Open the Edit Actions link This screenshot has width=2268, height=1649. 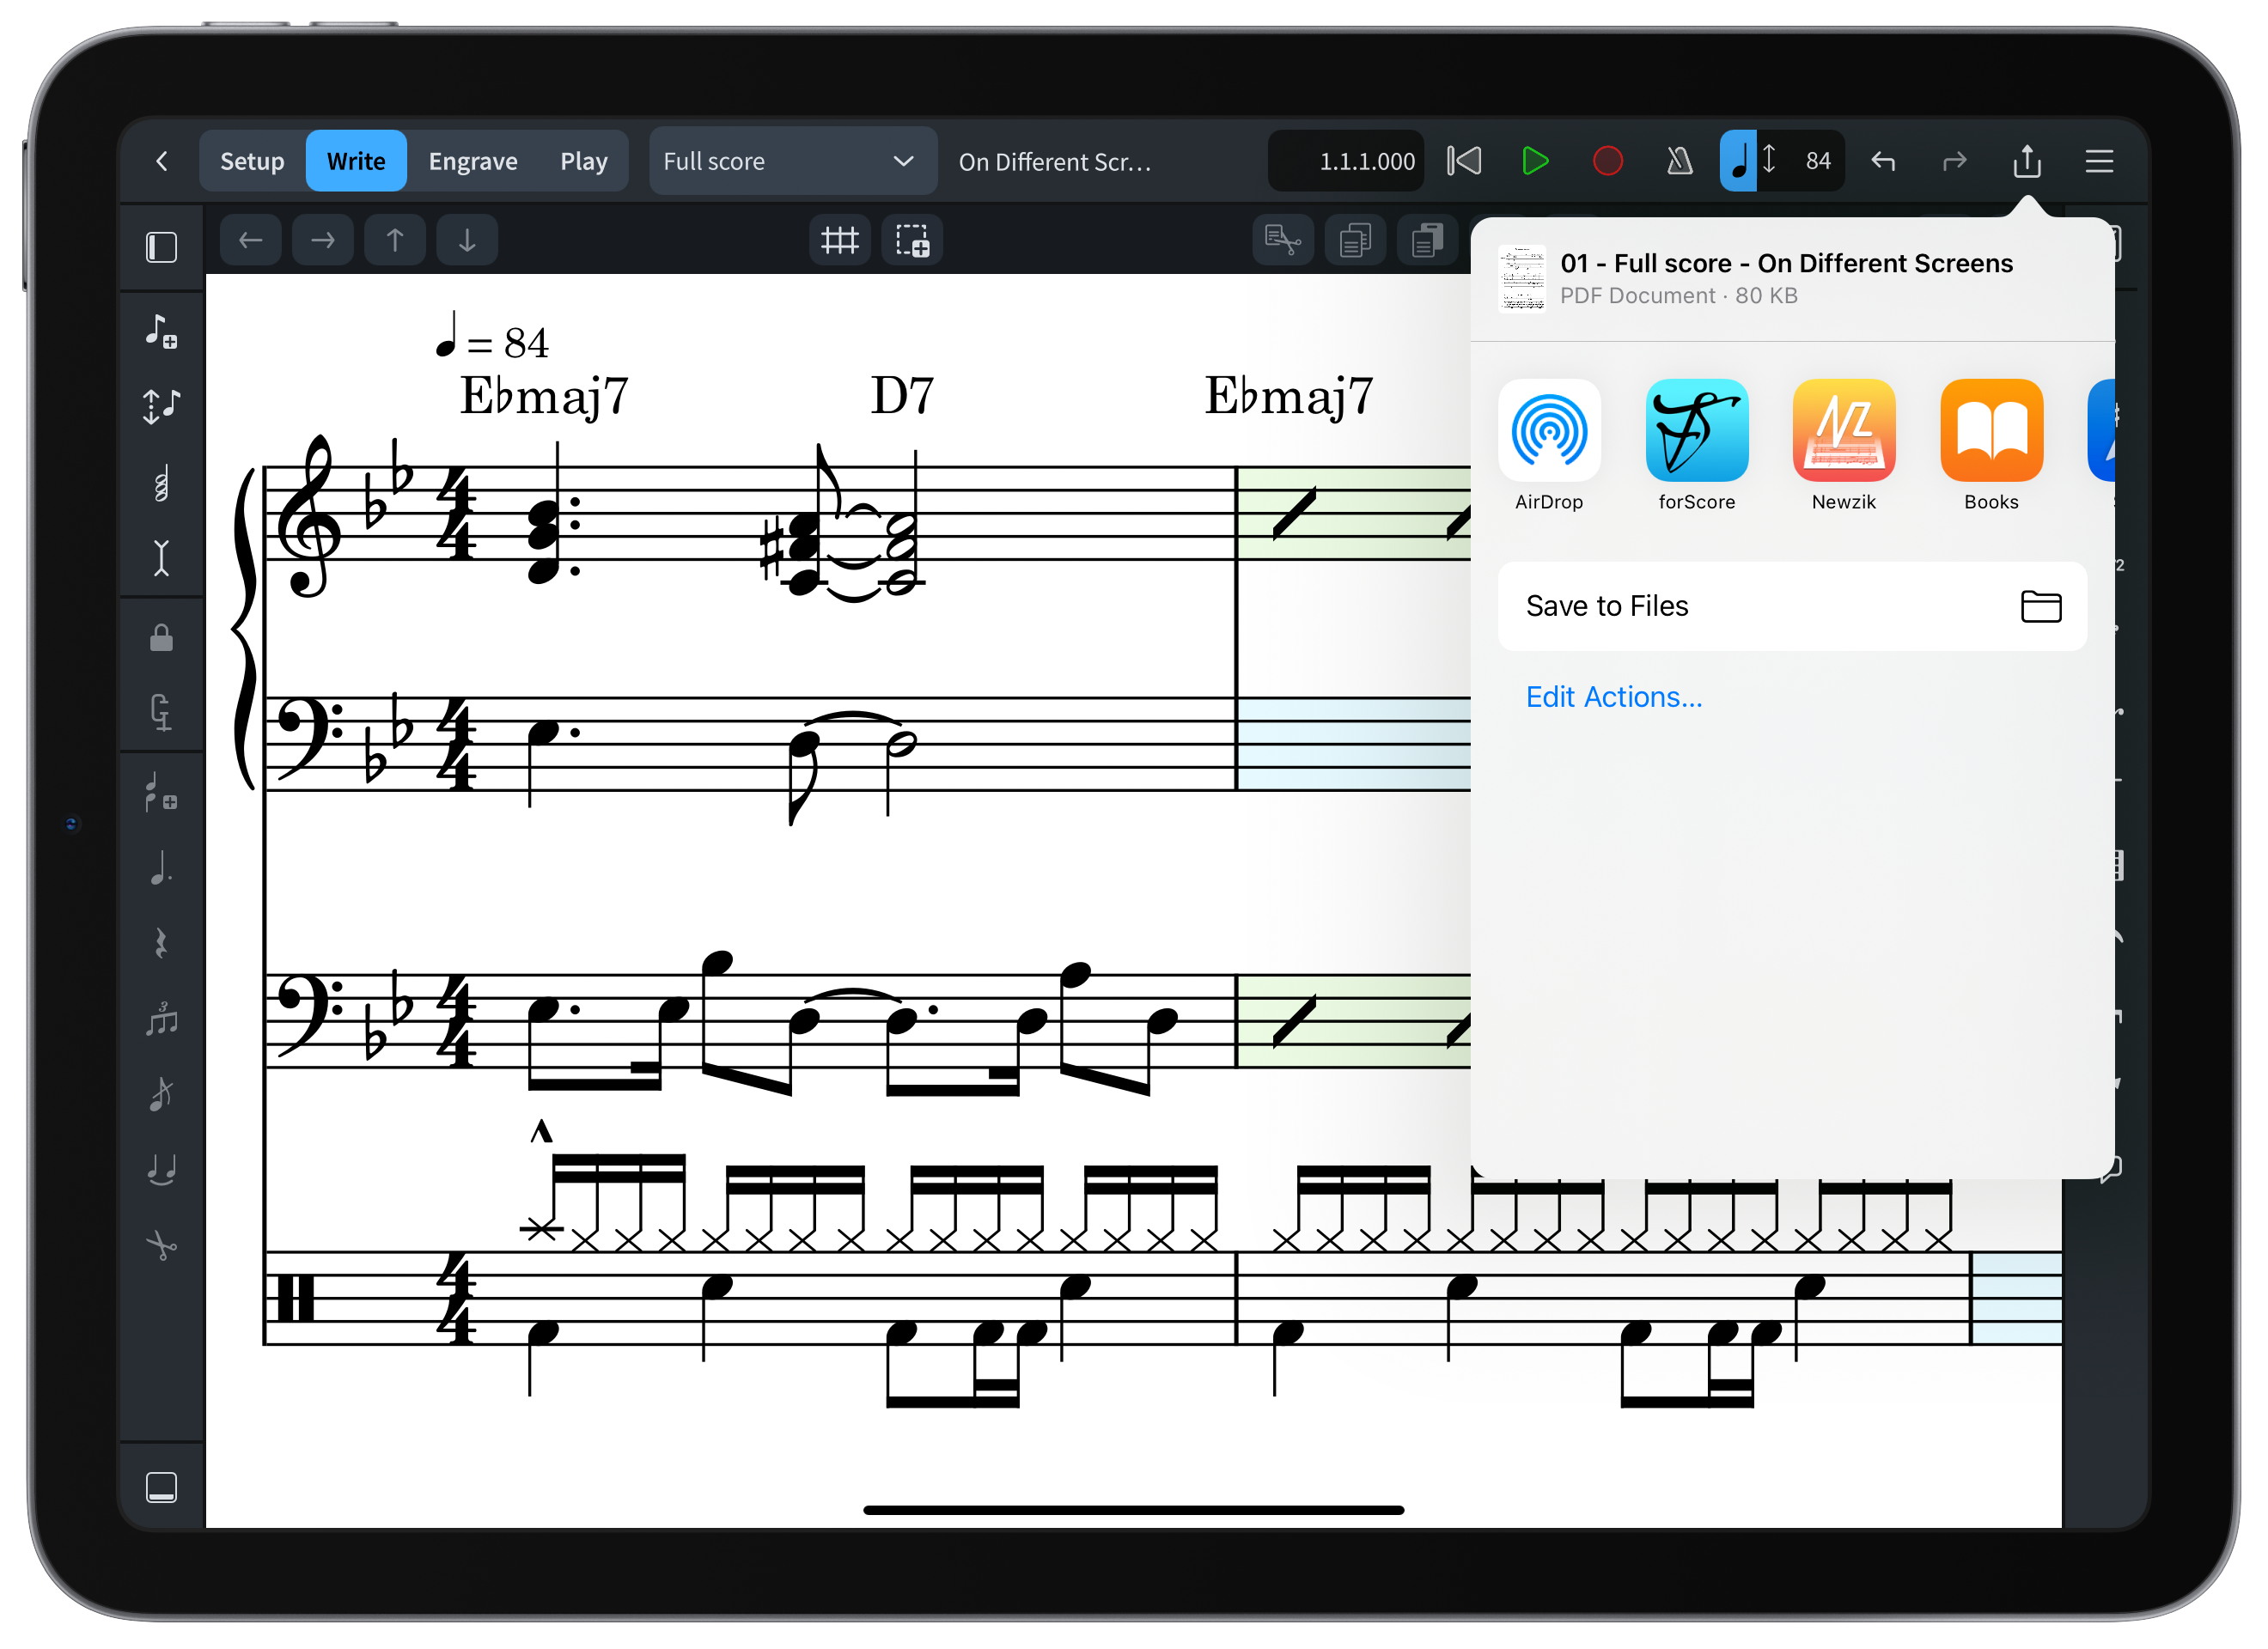coord(1613,697)
